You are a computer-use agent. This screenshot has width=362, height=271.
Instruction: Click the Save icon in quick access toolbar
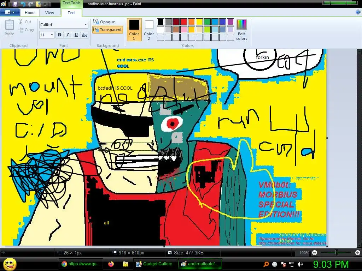[x=15, y=4]
